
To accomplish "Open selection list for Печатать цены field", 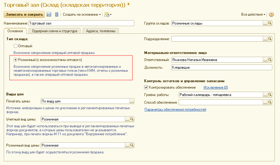I will (132, 101).
